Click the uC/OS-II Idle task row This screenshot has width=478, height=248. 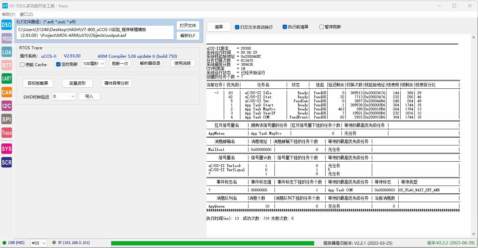333,93
